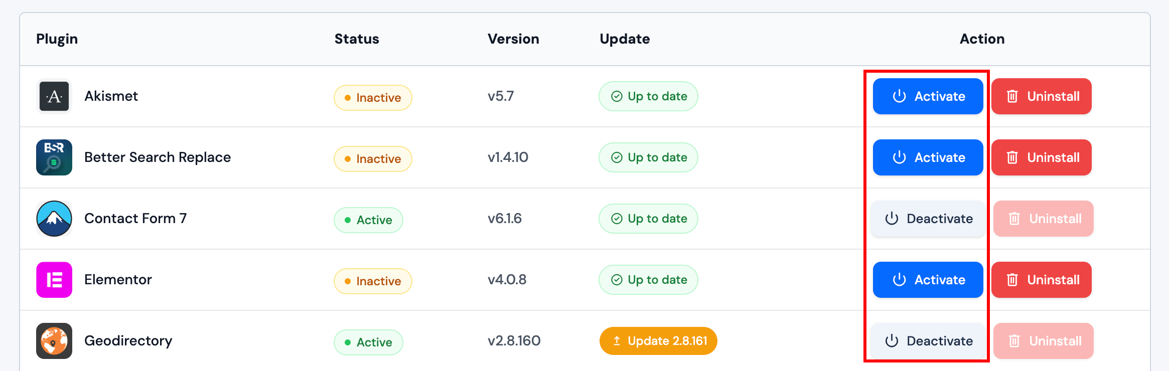
Task: Click the Action column header
Action: pyautogui.click(x=982, y=39)
